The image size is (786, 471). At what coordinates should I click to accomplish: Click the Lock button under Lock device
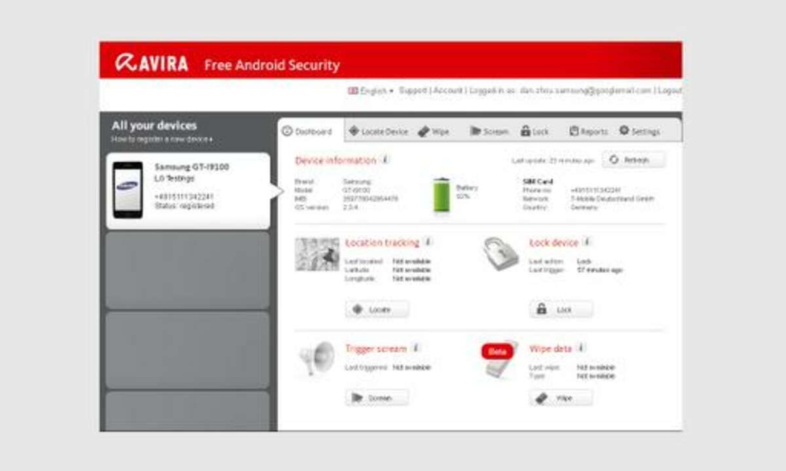point(561,309)
